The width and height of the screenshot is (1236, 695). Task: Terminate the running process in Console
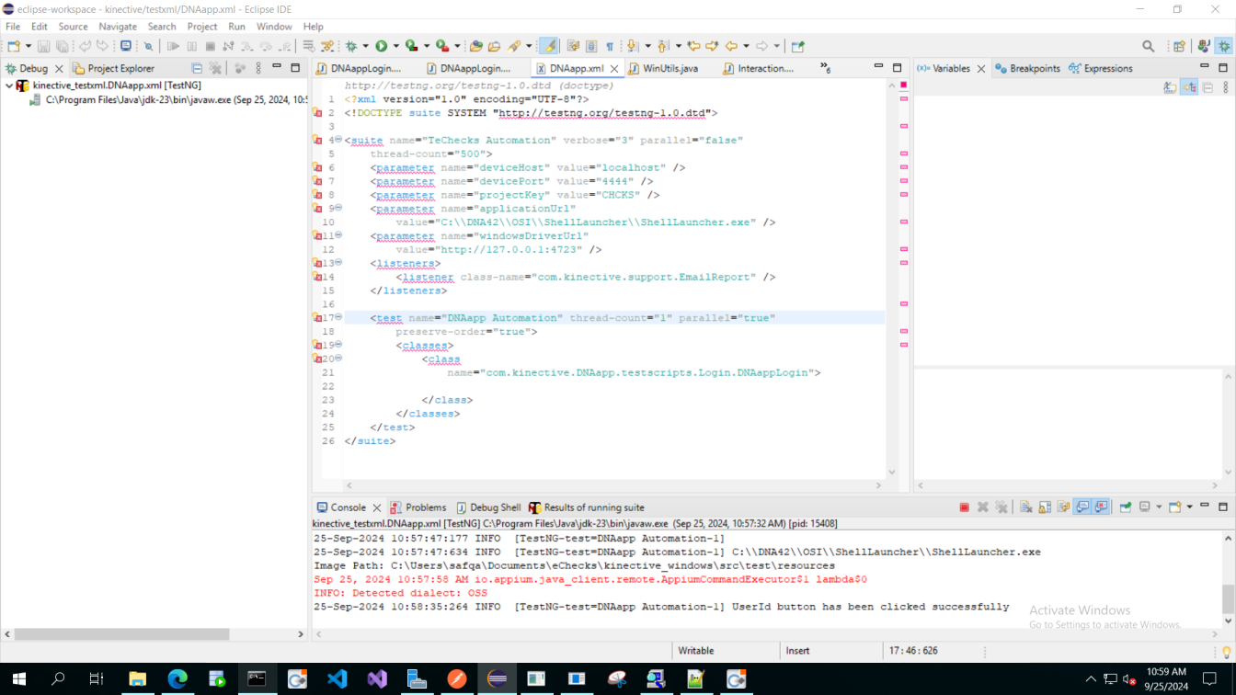pos(964,507)
